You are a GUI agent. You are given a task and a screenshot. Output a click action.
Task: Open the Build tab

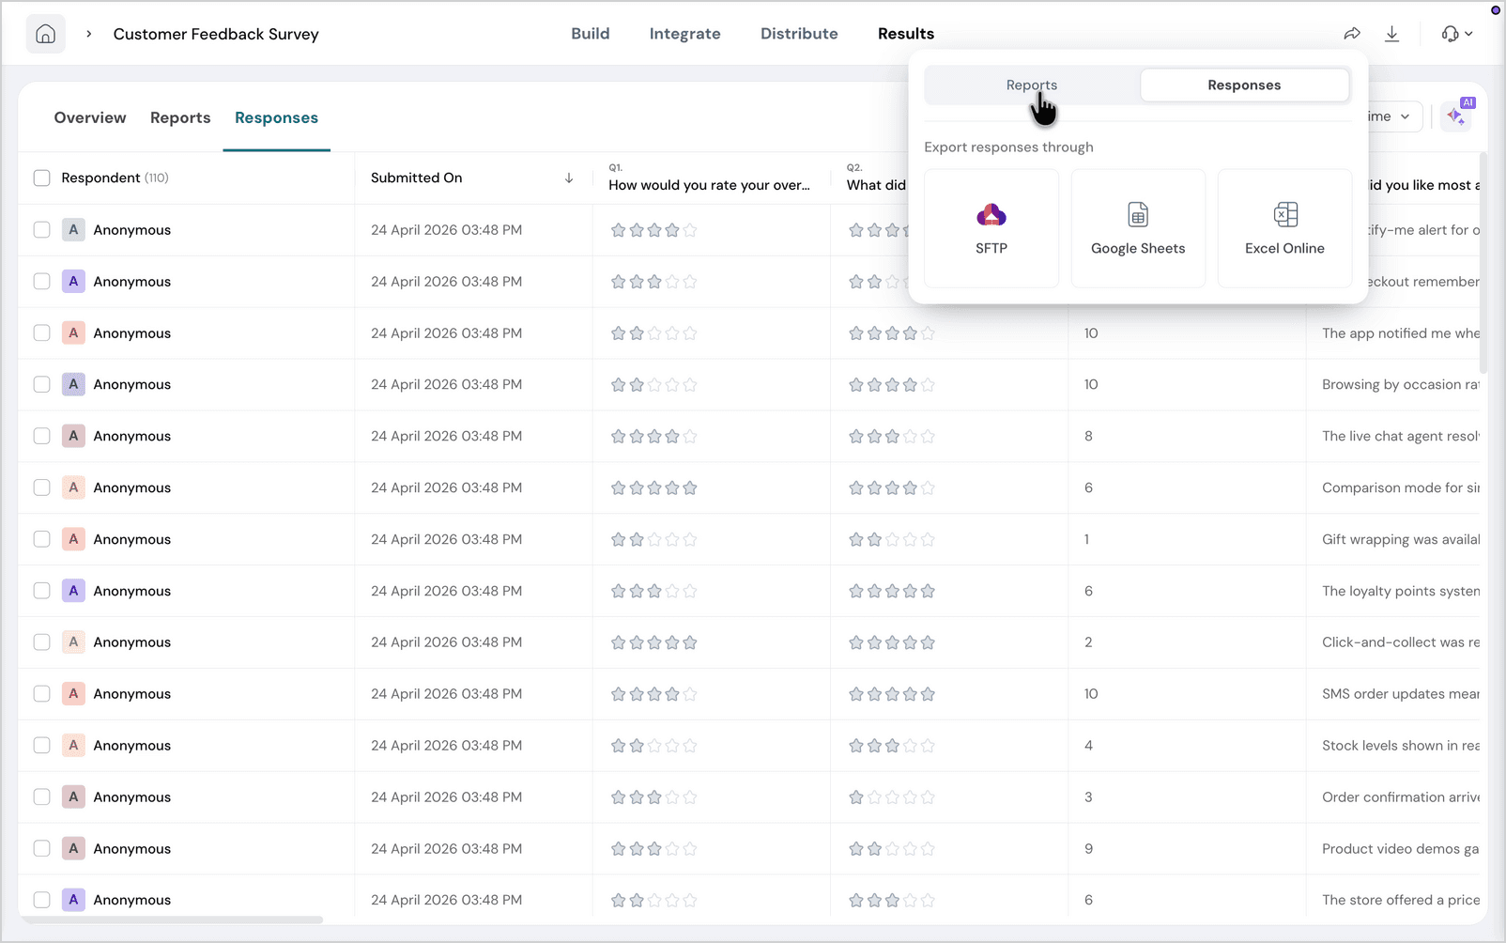click(591, 34)
